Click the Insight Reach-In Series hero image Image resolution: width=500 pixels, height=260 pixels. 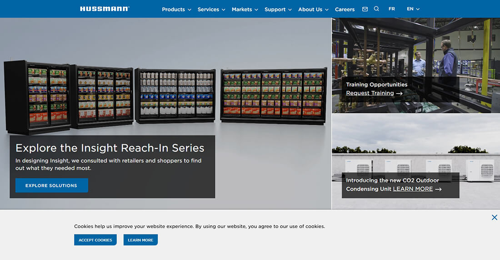(165, 96)
